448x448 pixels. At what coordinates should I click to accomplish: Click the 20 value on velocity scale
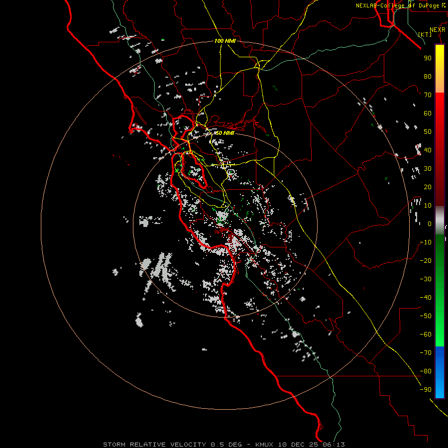pyautogui.click(x=428, y=187)
